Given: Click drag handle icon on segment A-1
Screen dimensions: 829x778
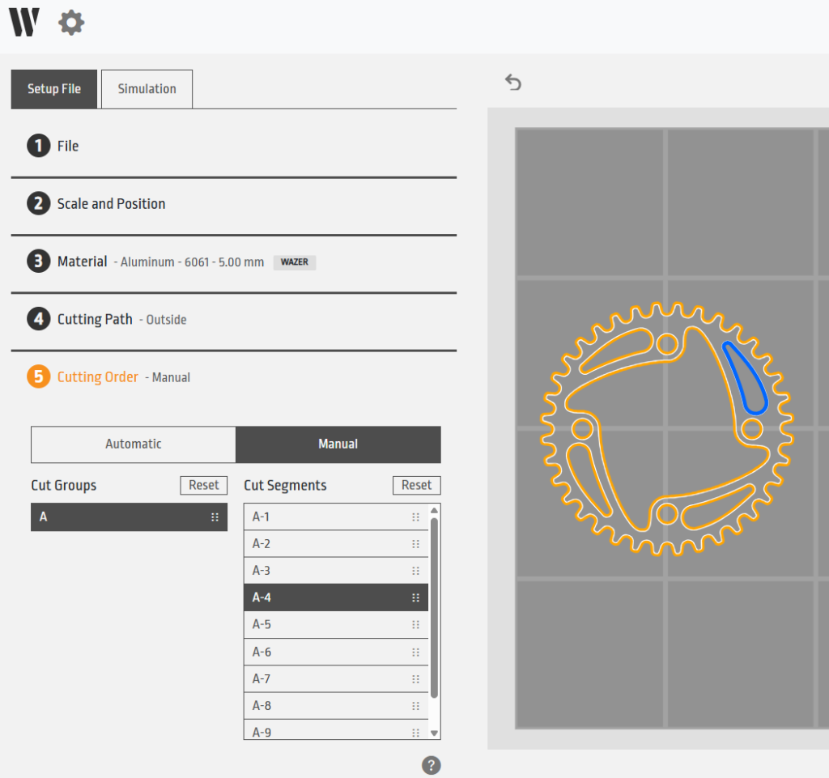Looking at the screenshot, I should click(415, 517).
